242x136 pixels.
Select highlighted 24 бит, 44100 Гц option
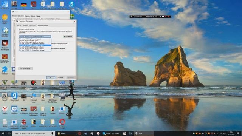point(35,45)
